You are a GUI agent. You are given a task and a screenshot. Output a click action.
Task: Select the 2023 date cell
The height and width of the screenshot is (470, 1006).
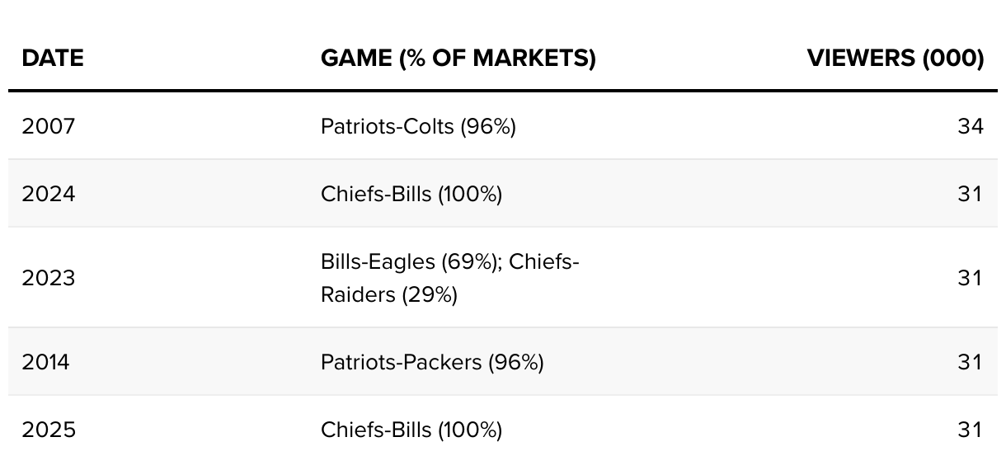tap(48, 278)
